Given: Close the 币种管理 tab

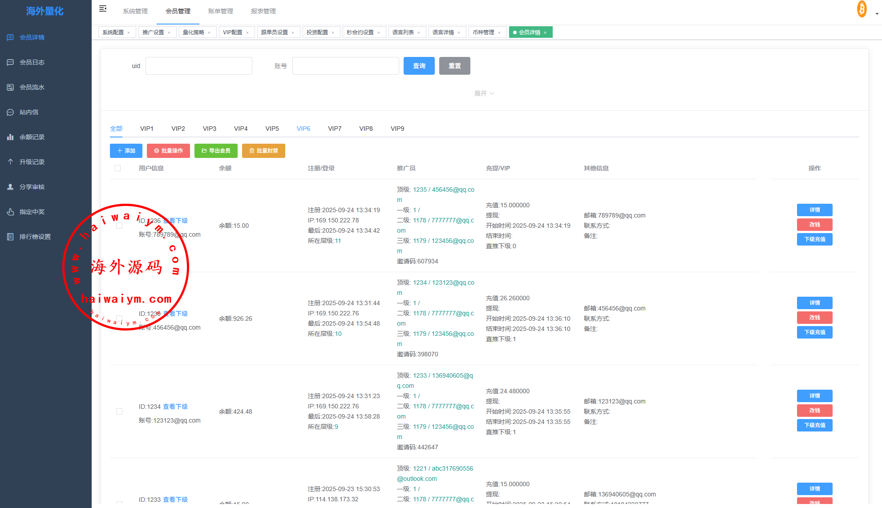Looking at the screenshot, I should click(x=499, y=32).
